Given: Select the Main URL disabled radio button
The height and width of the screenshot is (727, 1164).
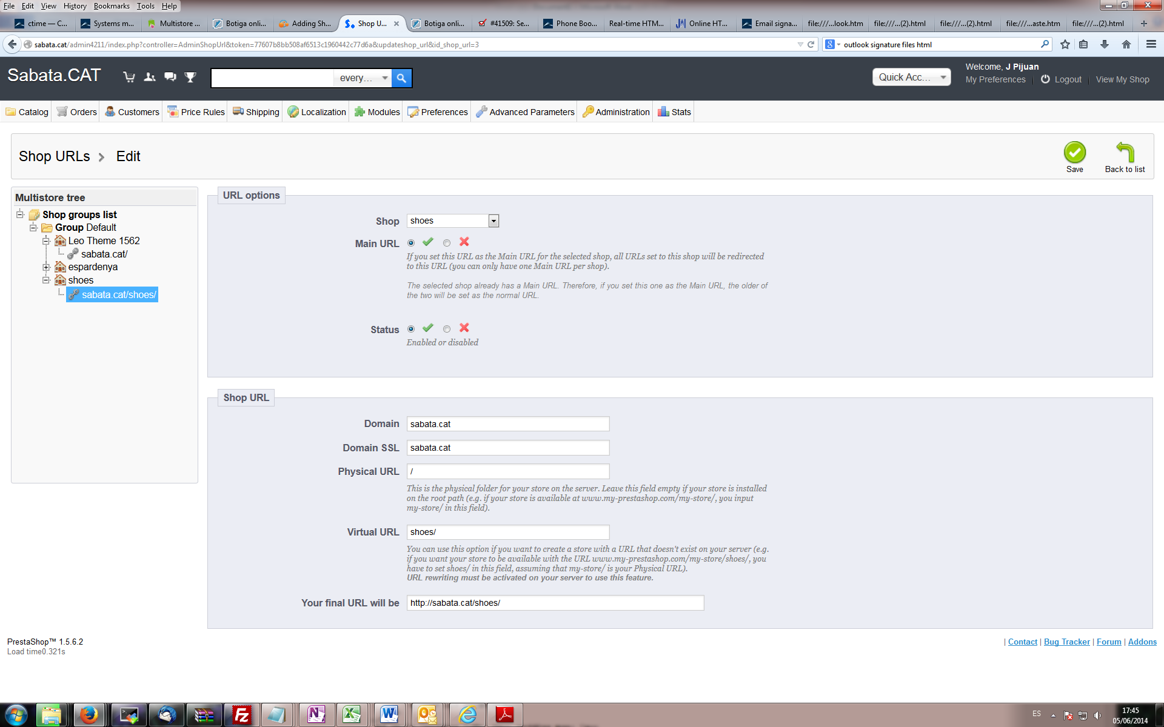Looking at the screenshot, I should click(447, 243).
